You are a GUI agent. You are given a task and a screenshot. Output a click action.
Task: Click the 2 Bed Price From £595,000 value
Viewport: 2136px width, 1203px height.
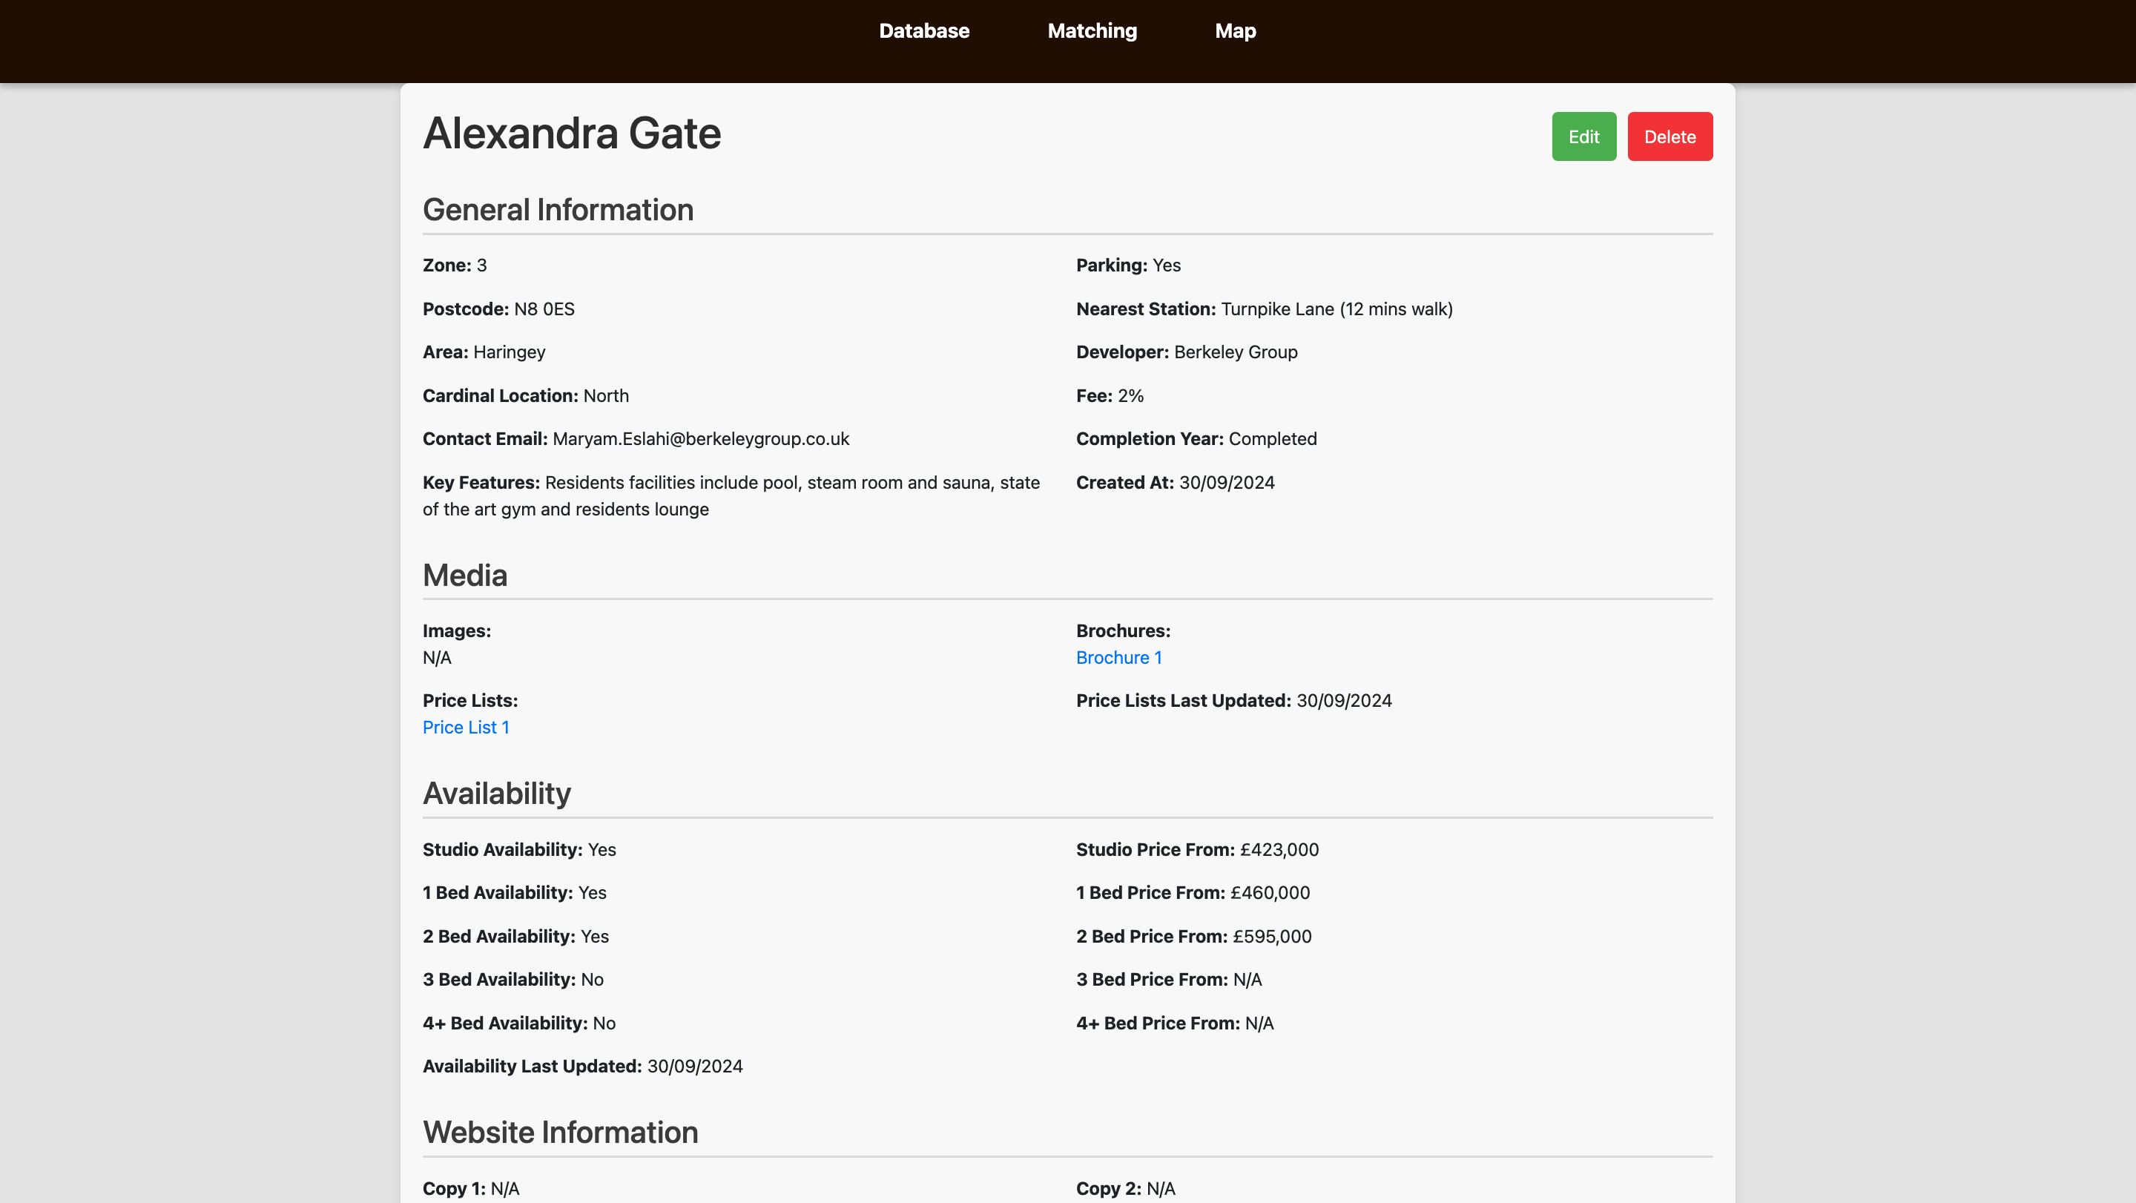1271,936
